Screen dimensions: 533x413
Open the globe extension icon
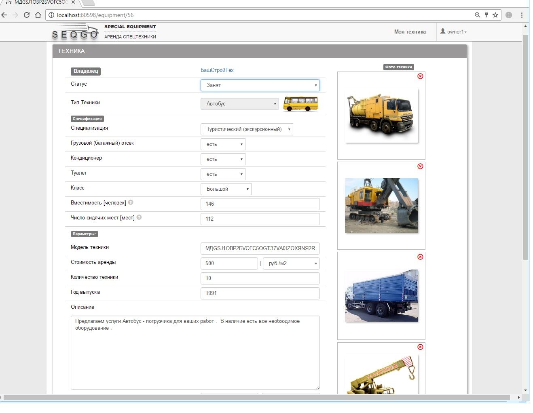pyautogui.click(x=509, y=15)
